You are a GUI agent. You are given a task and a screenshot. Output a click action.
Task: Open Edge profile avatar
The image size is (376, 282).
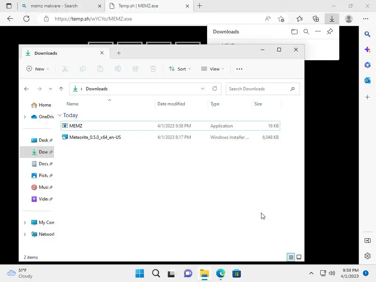[349, 19]
